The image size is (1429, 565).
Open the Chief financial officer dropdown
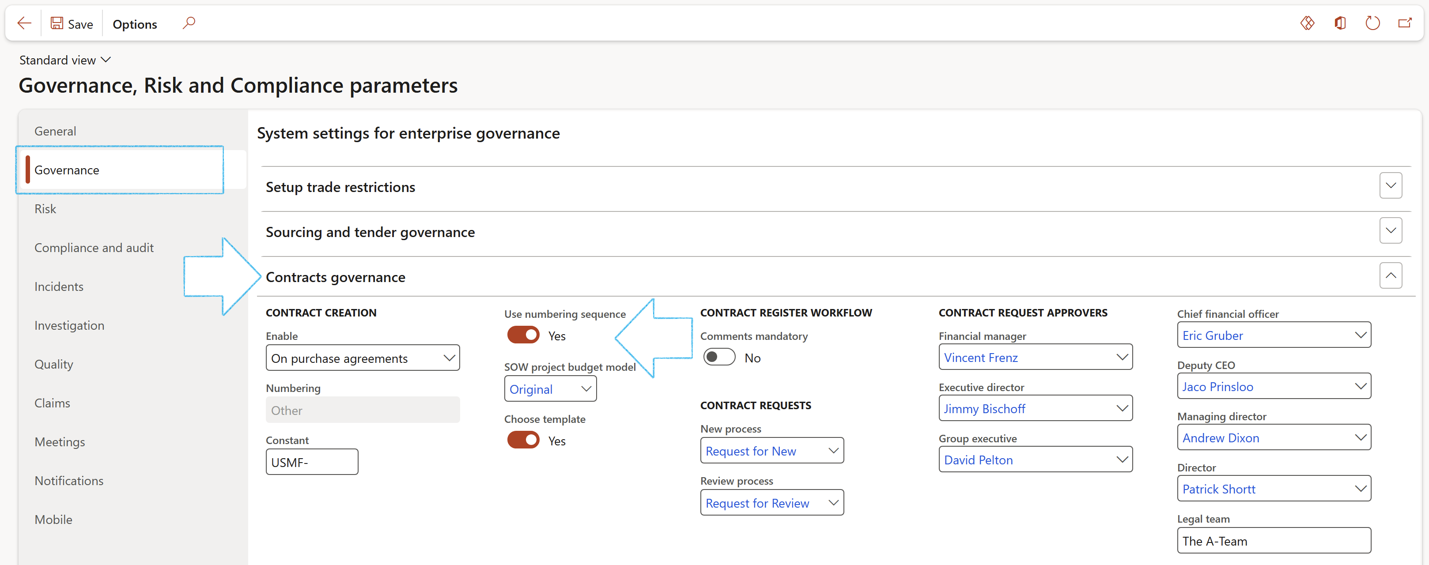[1274, 335]
